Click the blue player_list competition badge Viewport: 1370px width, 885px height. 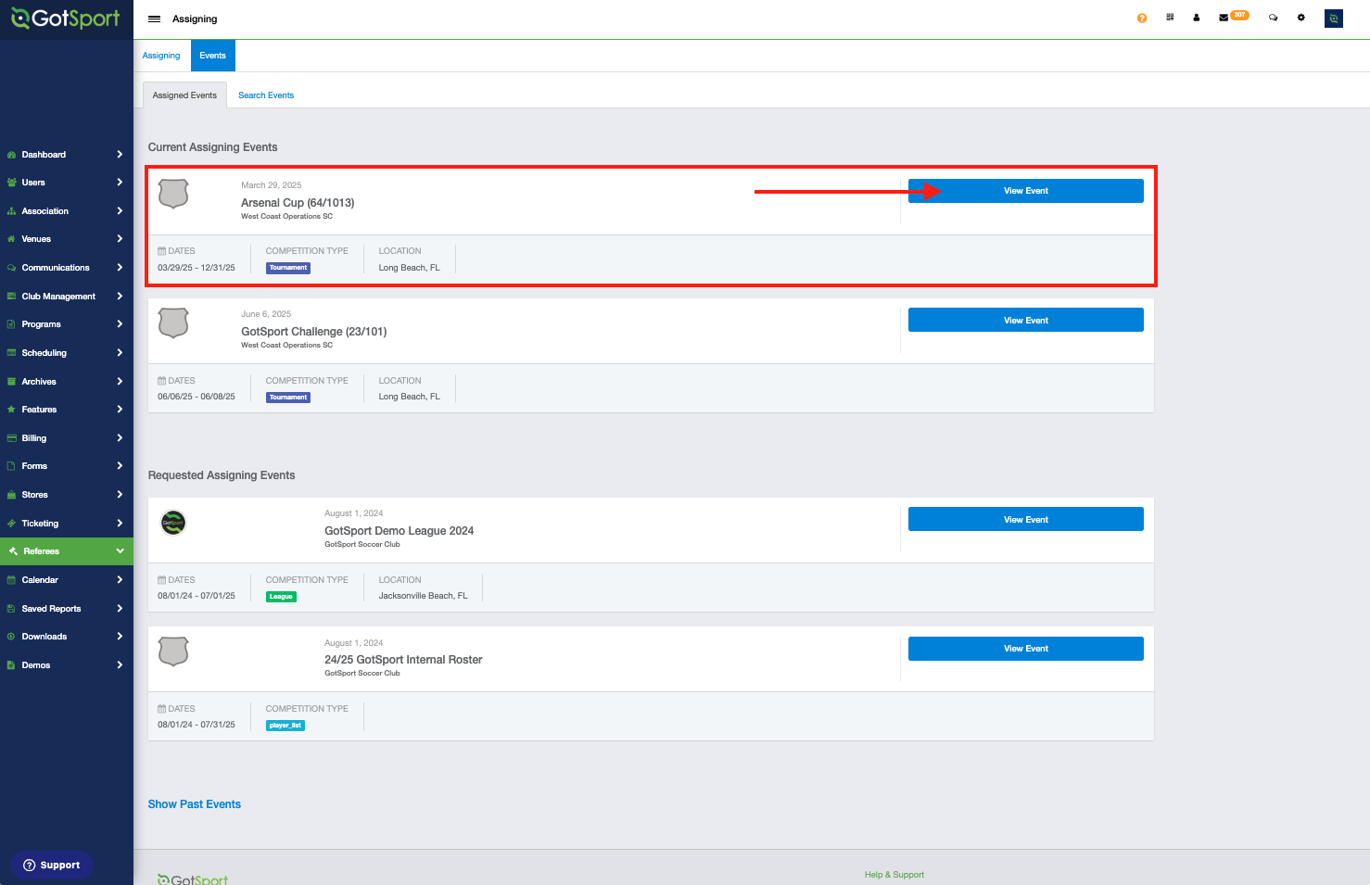point(285,726)
